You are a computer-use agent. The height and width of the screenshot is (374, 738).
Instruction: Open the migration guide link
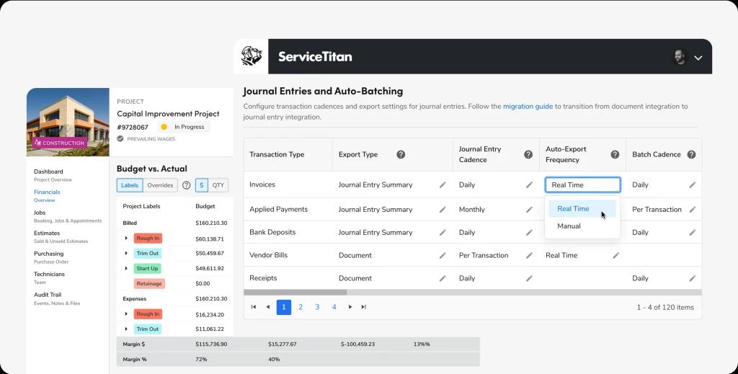point(528,107)
